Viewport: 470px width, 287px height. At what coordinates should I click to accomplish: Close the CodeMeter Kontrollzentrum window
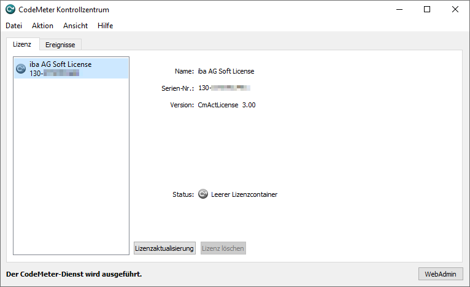[455, 9]
